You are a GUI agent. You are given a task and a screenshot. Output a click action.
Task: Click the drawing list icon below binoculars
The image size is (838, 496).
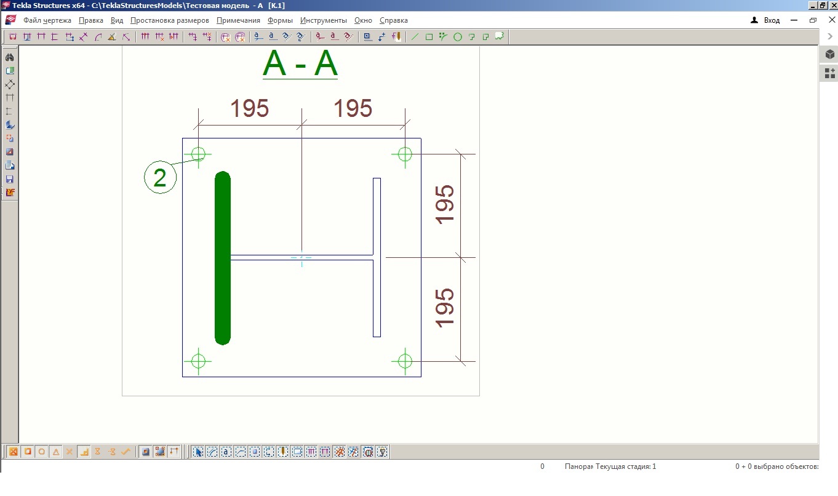pos(10,71)
